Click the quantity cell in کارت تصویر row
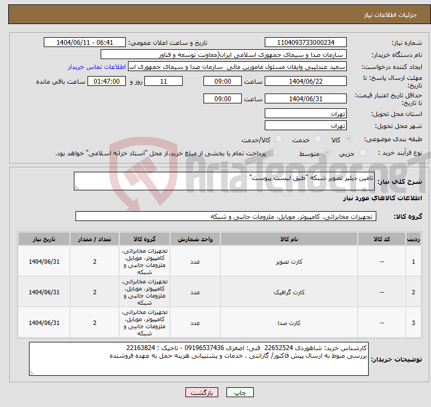The image size is (431, 407). [95, 261]
